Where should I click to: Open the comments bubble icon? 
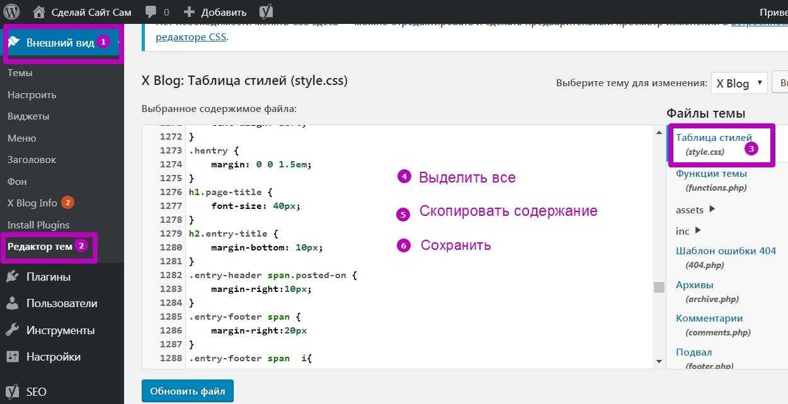click(x=151, y=11)
